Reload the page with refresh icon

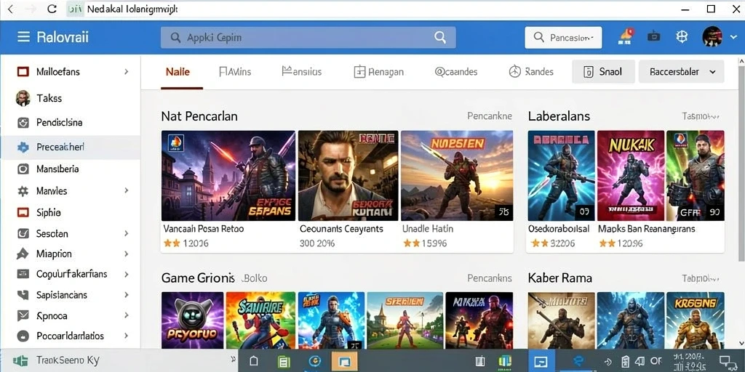(52, 9)
